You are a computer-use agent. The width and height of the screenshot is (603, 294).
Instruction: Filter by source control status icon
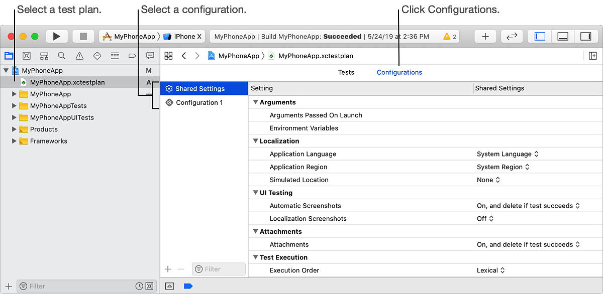tap(149, 286)
